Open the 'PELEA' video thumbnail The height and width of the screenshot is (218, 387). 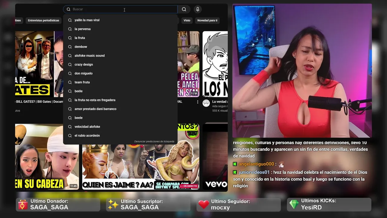tap(188, 64)
